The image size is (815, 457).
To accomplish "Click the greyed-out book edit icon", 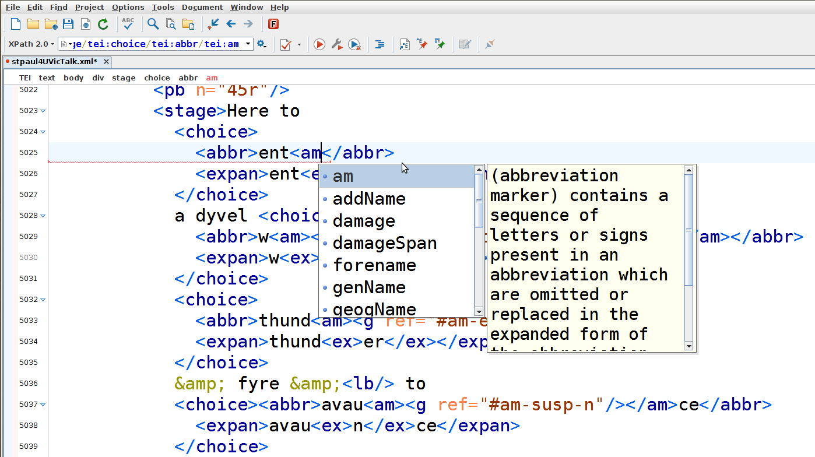I will tap(465, 44).
